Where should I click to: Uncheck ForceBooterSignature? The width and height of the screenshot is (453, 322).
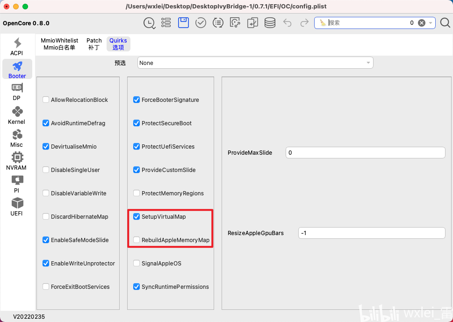click(x=137, y=100)
